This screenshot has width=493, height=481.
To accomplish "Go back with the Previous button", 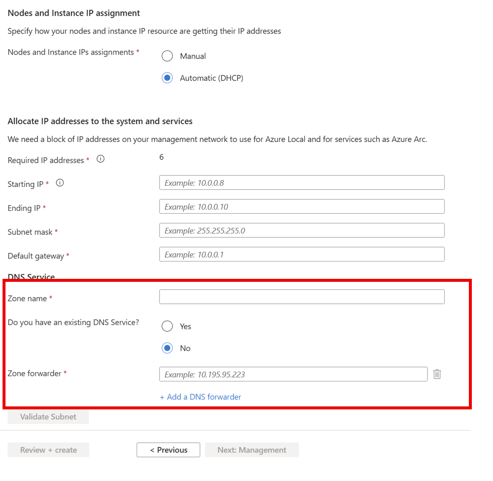I will click(168, 450).
